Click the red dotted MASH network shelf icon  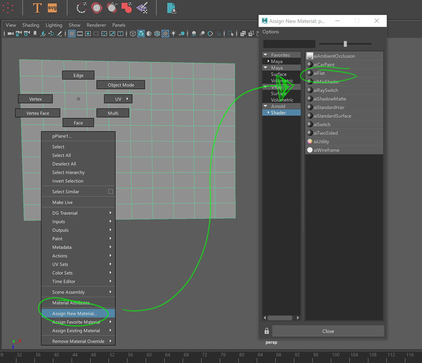coord(8,8)
